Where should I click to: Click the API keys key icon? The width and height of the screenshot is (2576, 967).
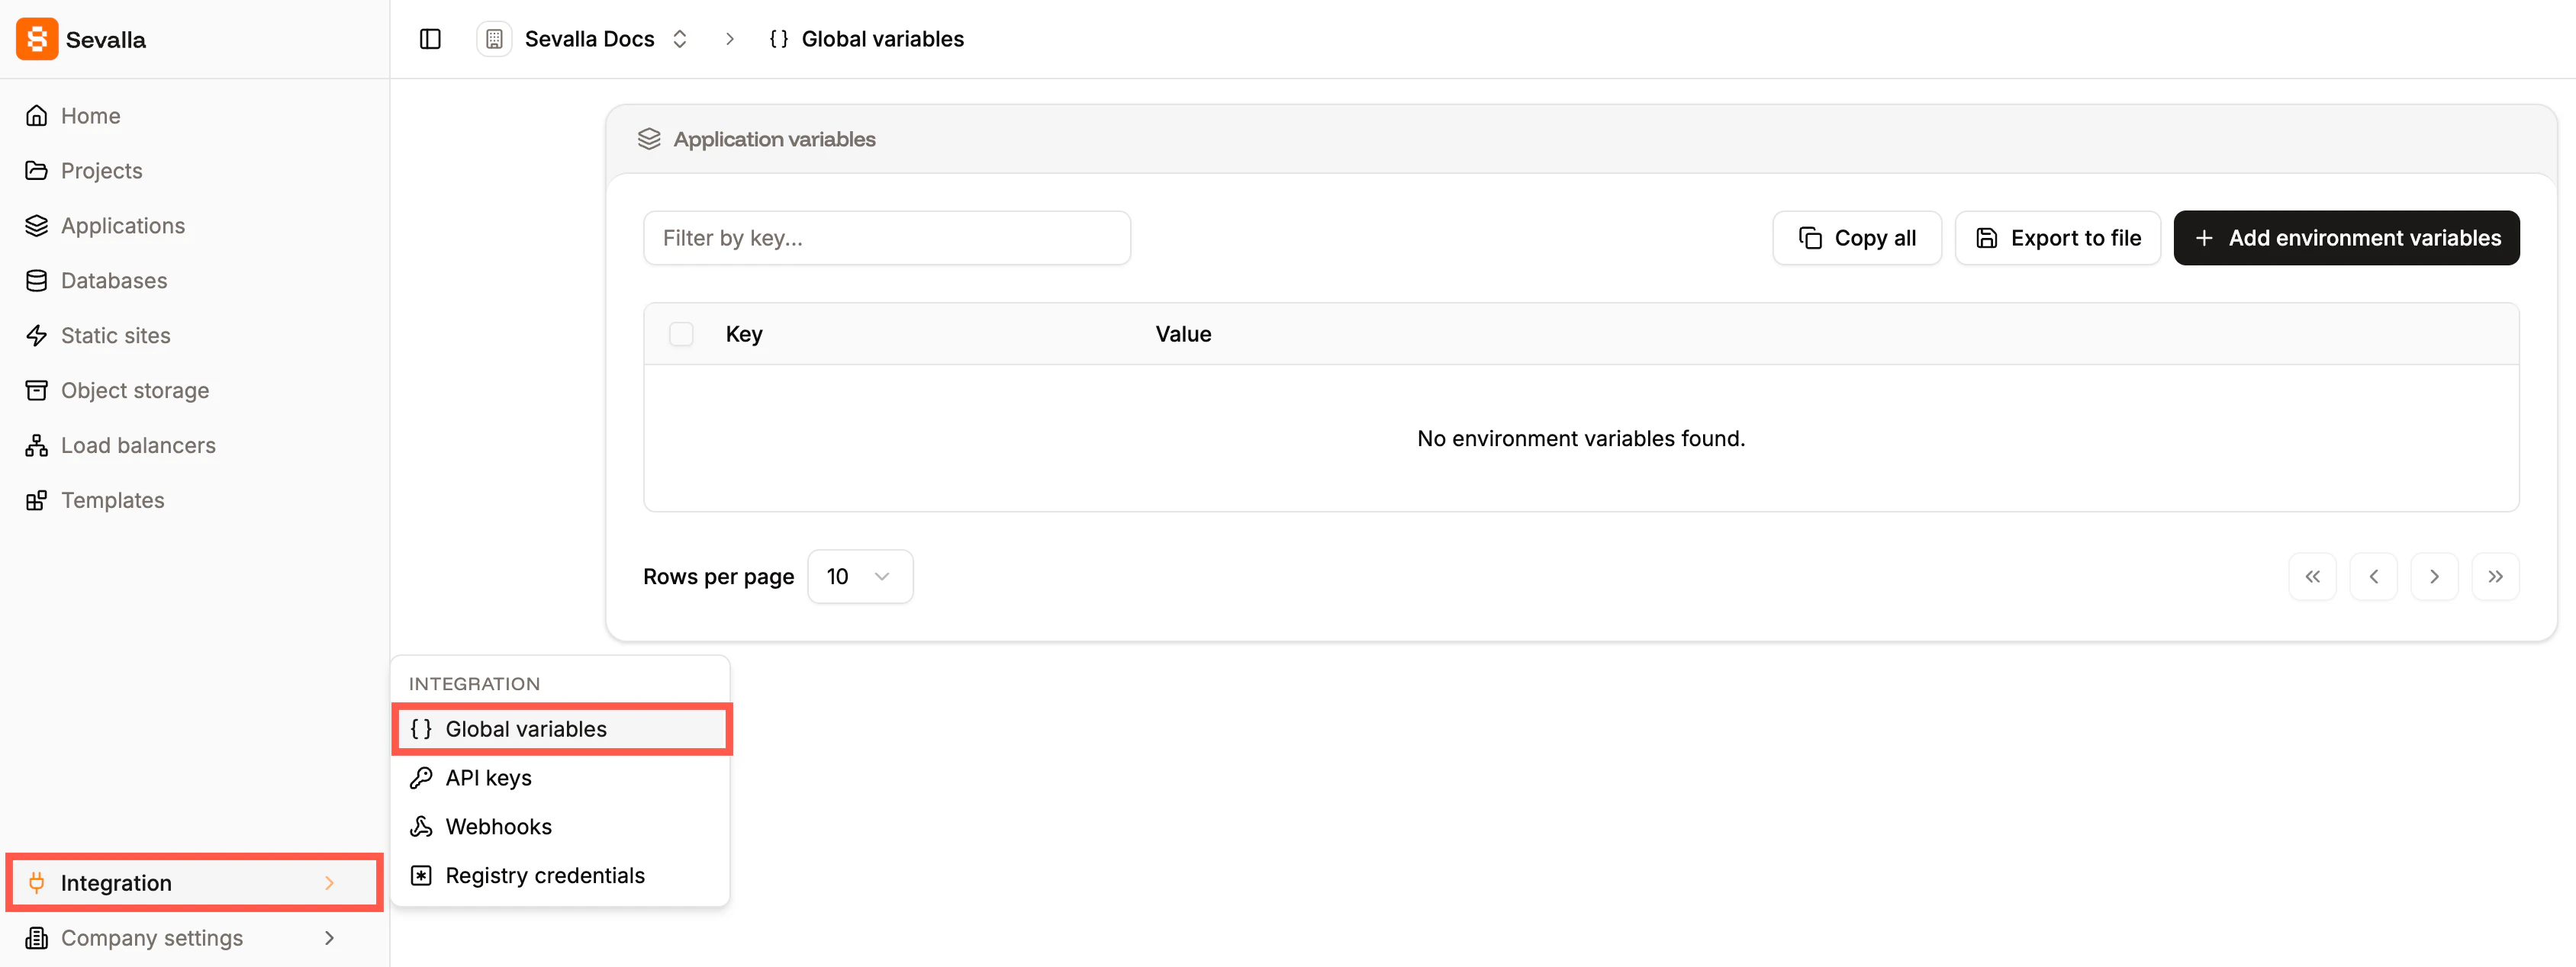[421, 778]
